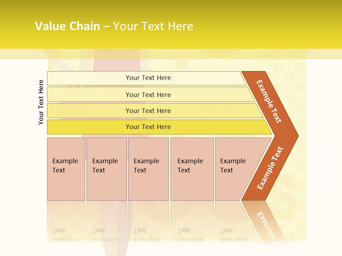
Task: Select the fourth bright yellow bar
Action: [148, 127]
